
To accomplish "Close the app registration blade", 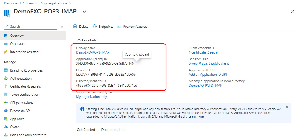I will point(292,12).
